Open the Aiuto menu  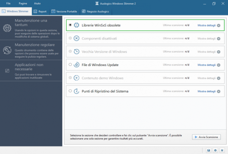[37, 3]
